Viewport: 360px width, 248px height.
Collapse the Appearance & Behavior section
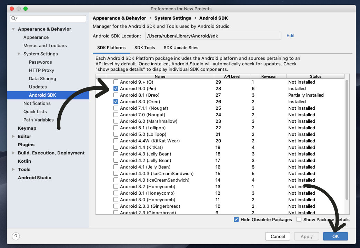13,29
